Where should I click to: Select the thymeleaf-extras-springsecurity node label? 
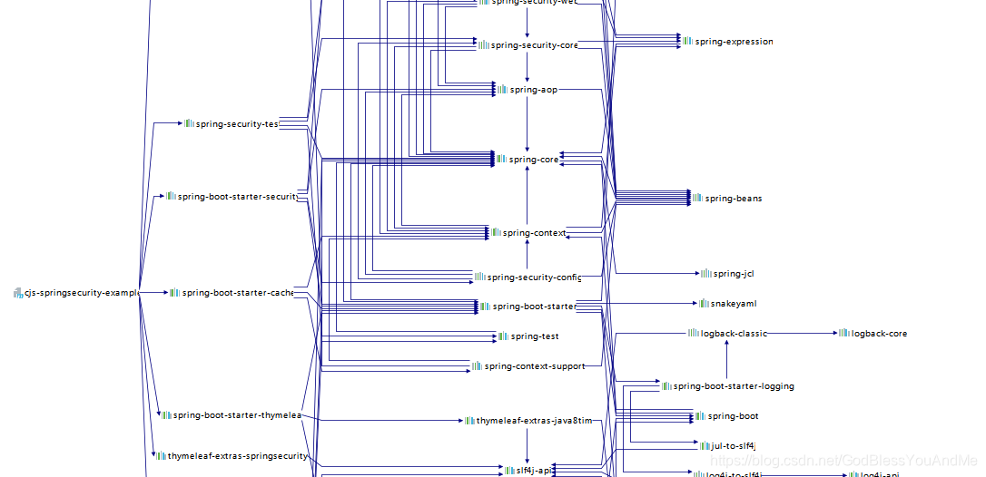click(x=238, y=455)
